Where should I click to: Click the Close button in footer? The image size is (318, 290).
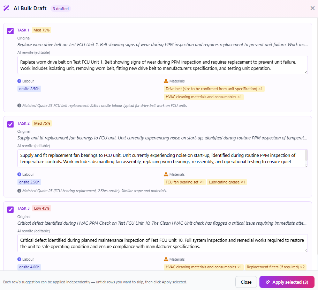[246, 282]
